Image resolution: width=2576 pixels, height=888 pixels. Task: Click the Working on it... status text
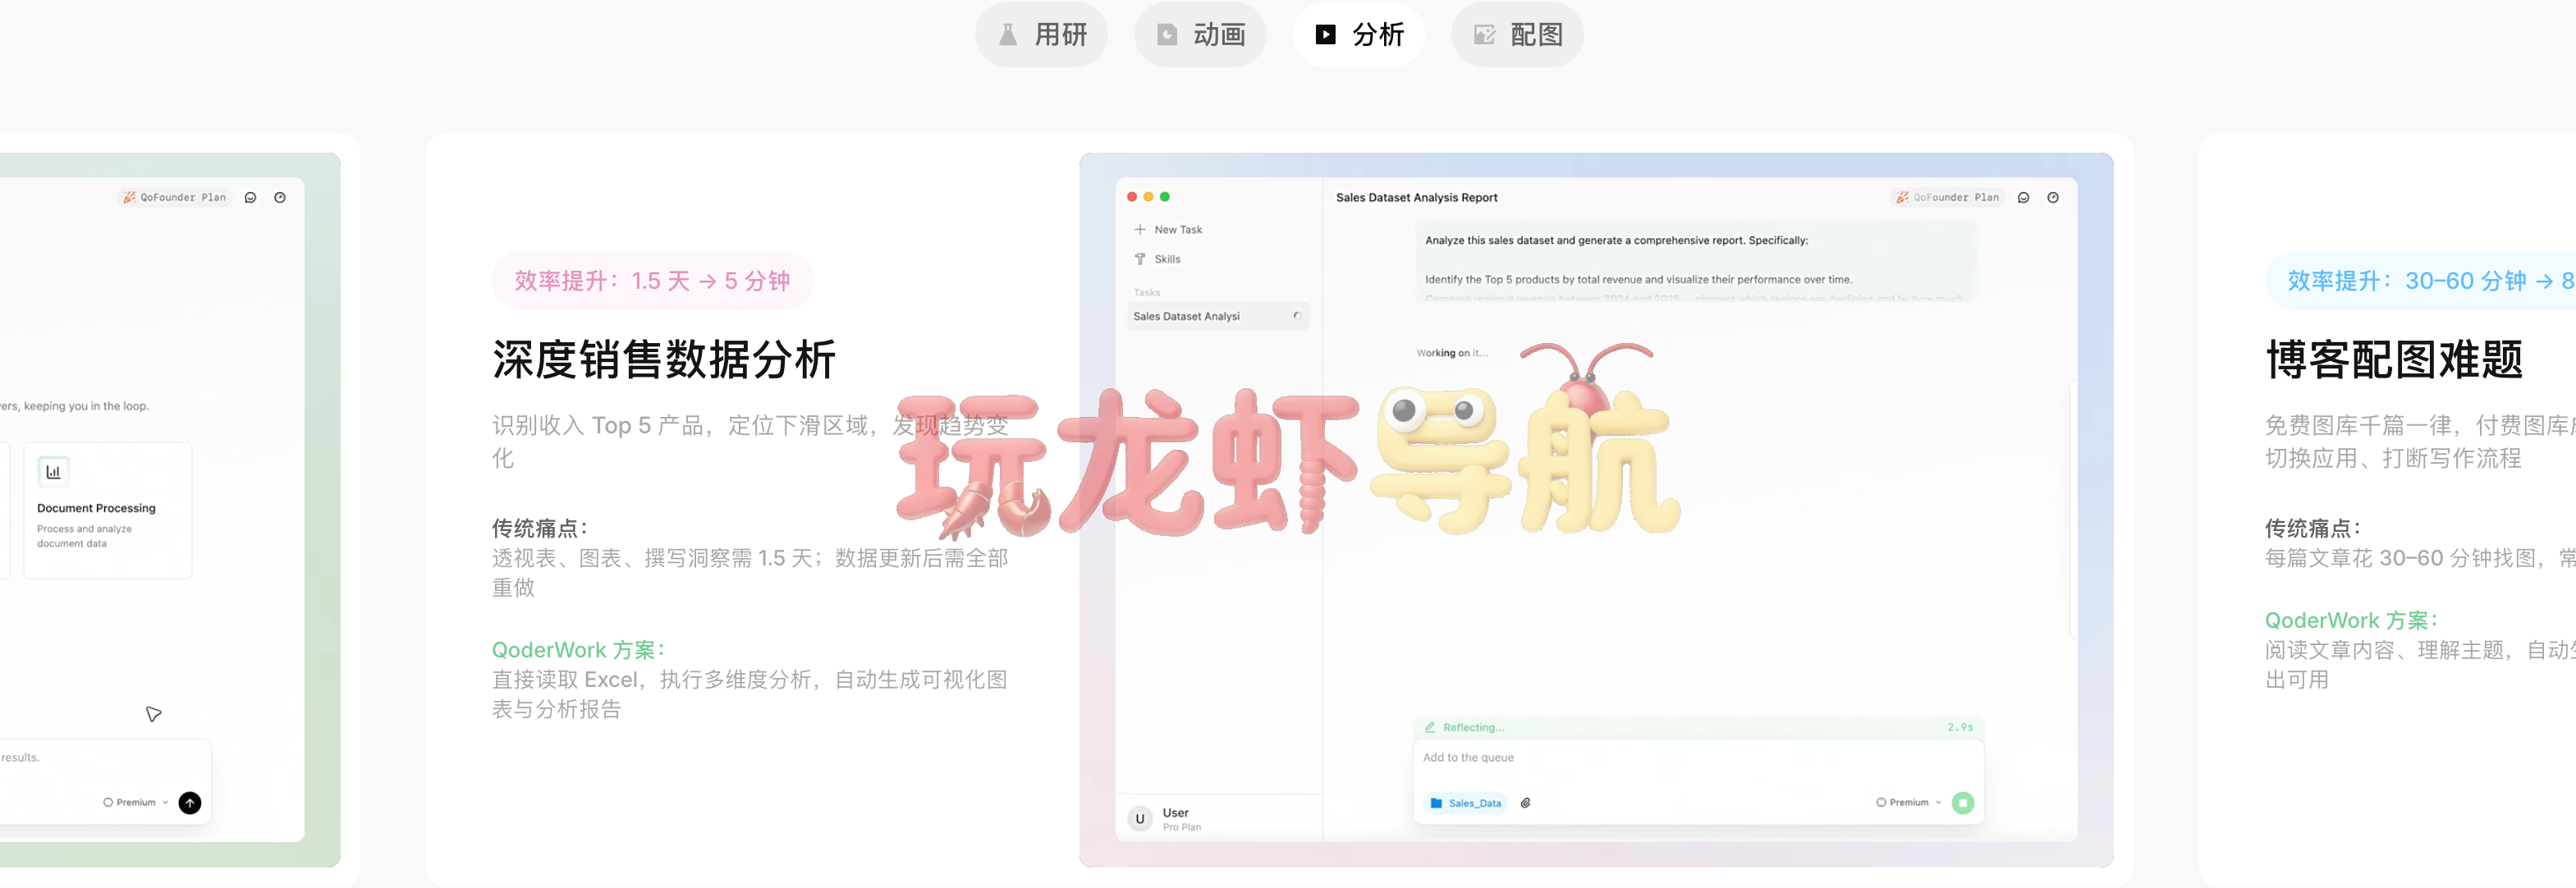click(x=1451, y=353)
